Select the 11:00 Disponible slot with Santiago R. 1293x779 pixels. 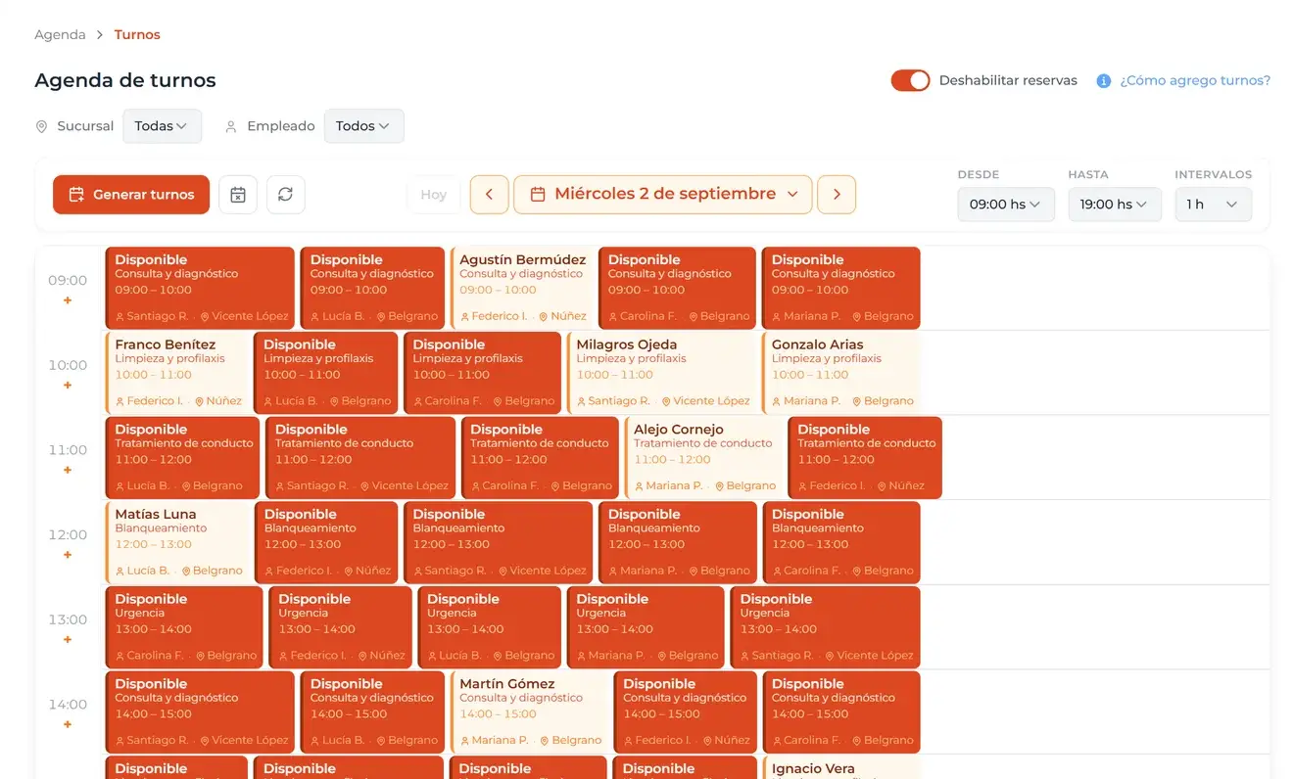click(x=360, y=458)
